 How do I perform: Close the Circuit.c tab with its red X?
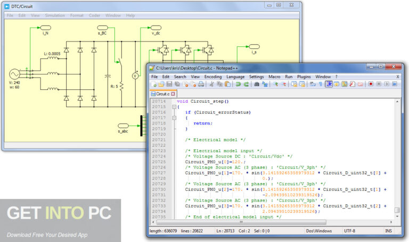(x=173, y=94)
